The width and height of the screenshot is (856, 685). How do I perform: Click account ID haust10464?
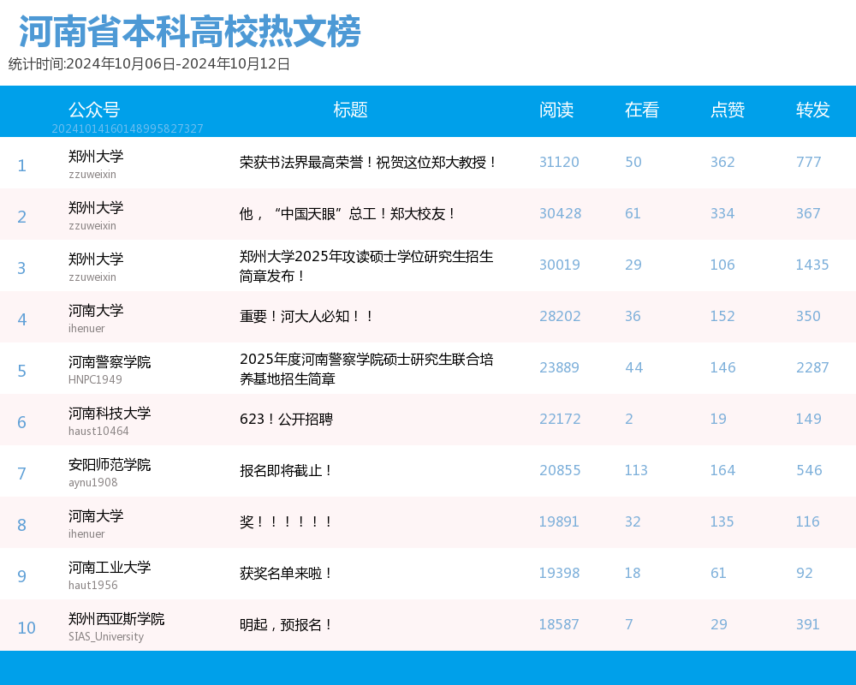click(98, 431)
